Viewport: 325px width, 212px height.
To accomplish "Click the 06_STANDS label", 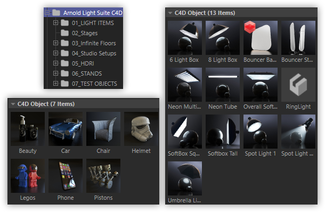I will coord(87,74).
